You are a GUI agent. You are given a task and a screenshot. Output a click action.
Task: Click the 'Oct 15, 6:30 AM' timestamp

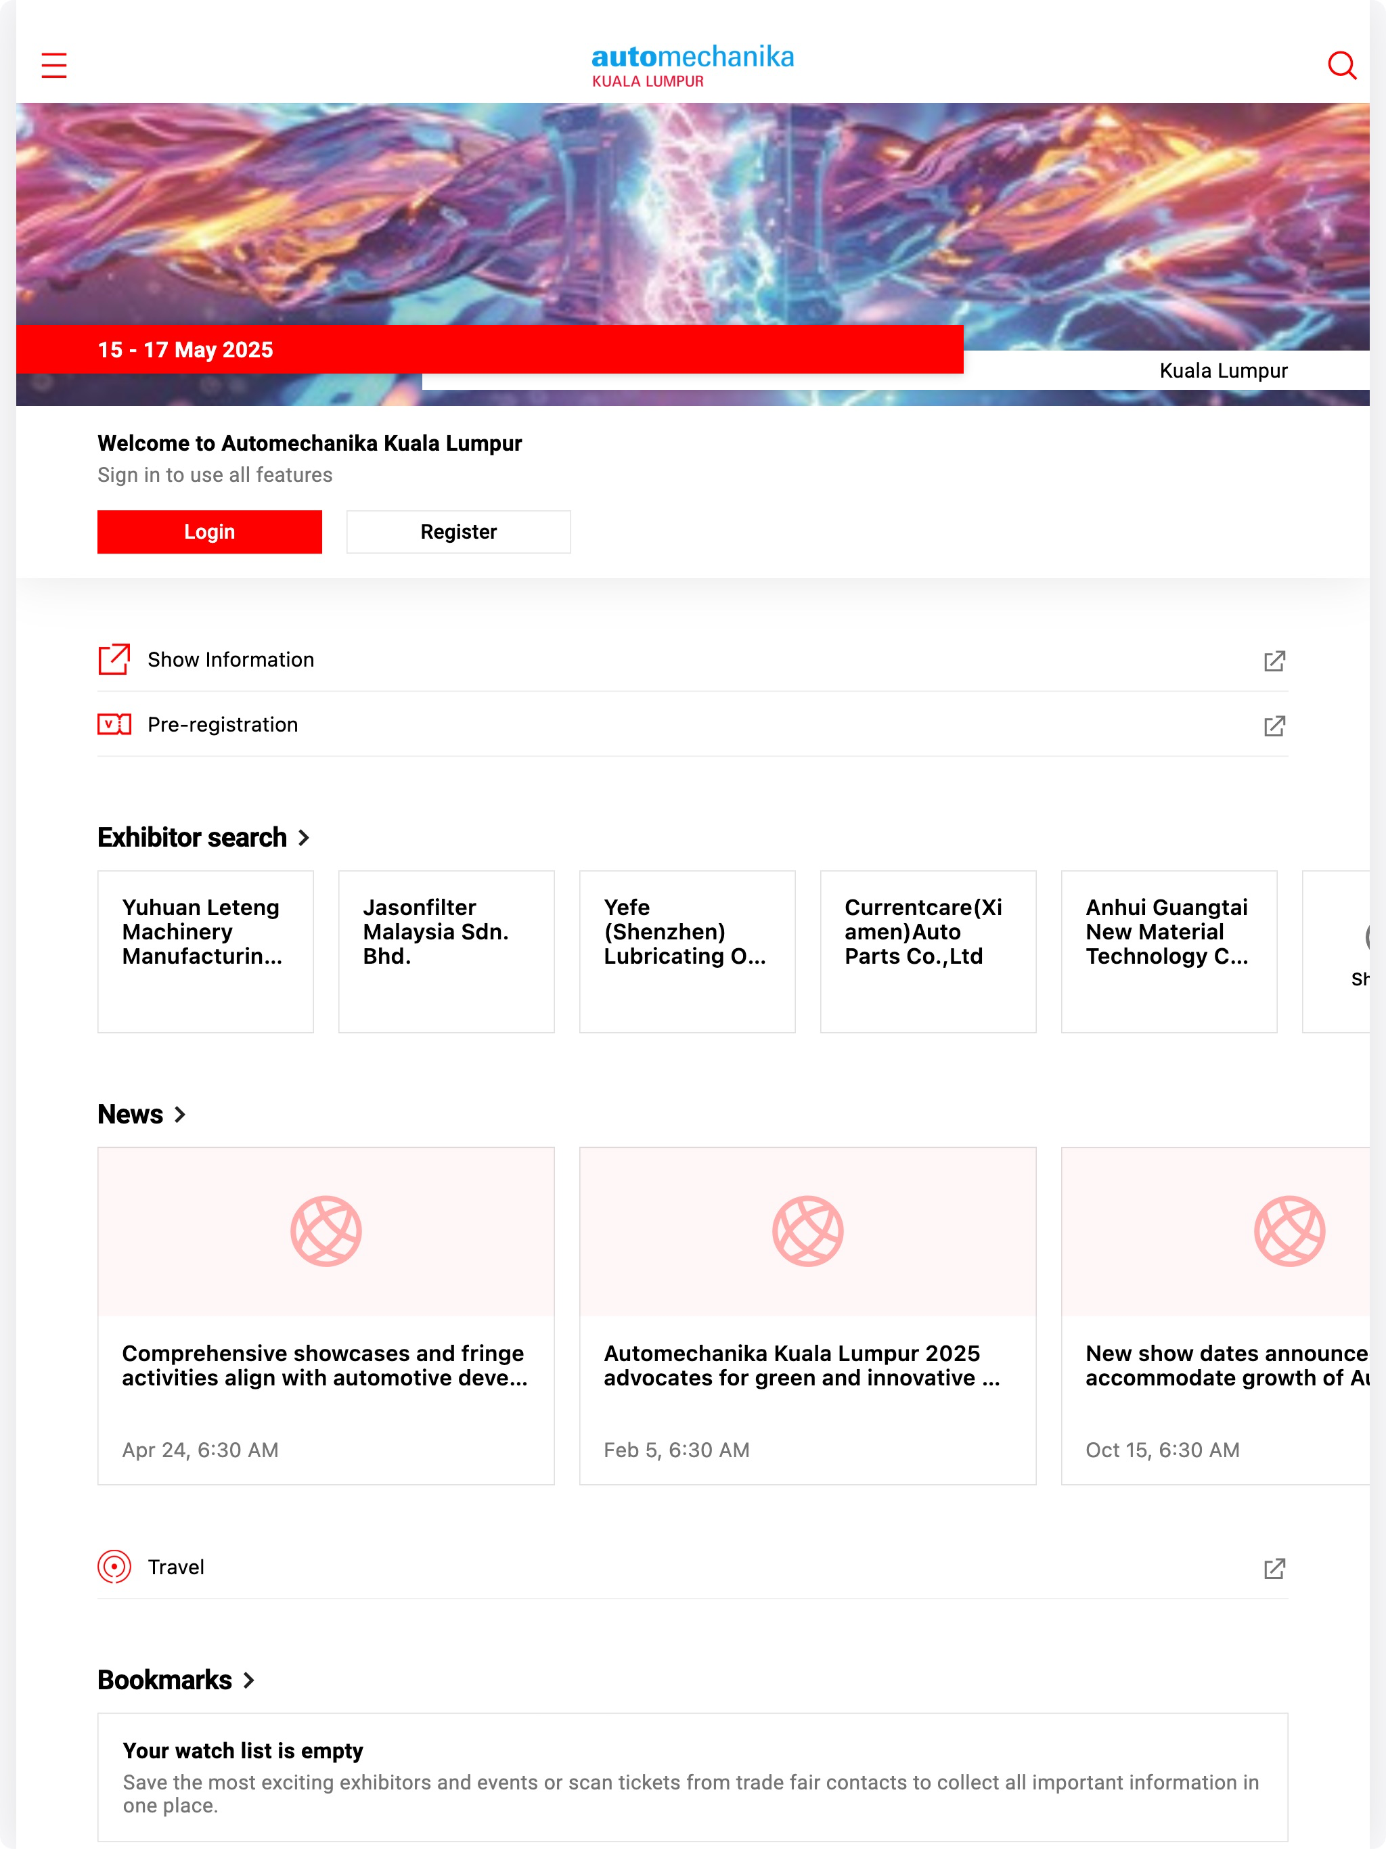click(1162, 1450)
